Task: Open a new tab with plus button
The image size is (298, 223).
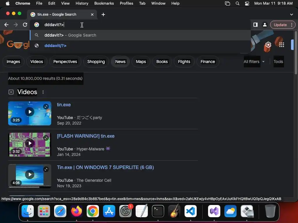Action: (103, 15)
